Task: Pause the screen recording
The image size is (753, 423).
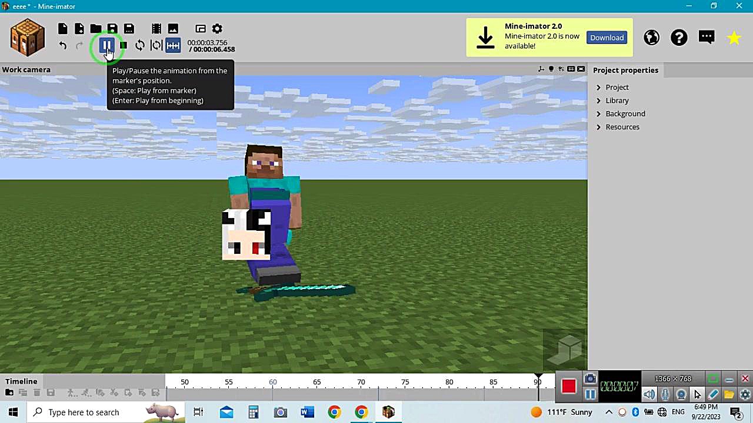Action: pyautogui.click(x=590, y=394)
